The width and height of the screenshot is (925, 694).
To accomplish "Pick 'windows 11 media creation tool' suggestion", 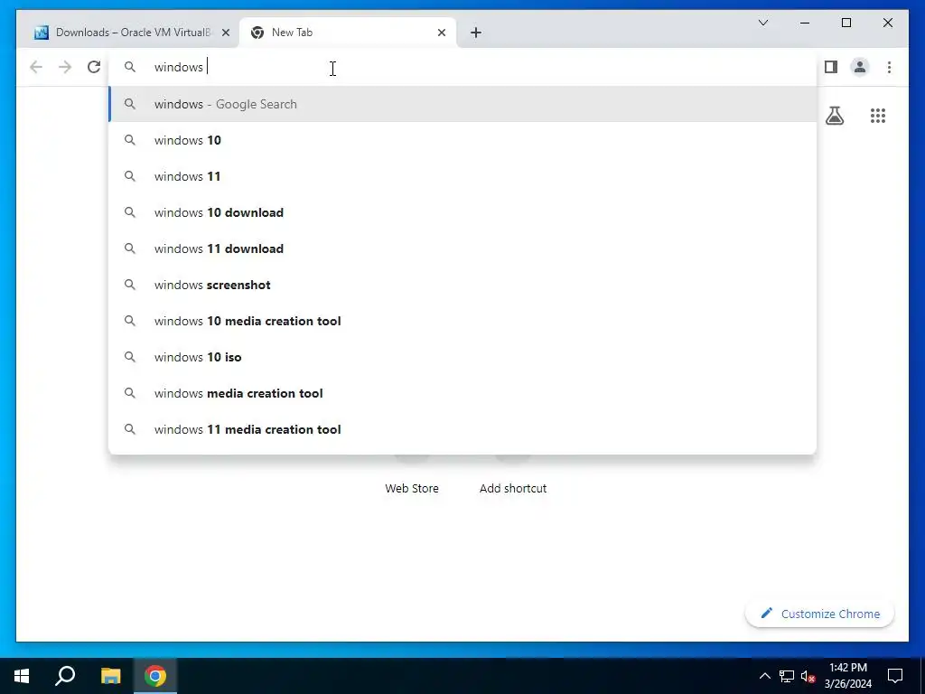I will [x=463, y=429].
